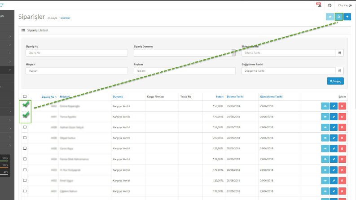Toggle the select-all checkbox in table header
The width and height of the screenshot is (356, 200).
25,96
